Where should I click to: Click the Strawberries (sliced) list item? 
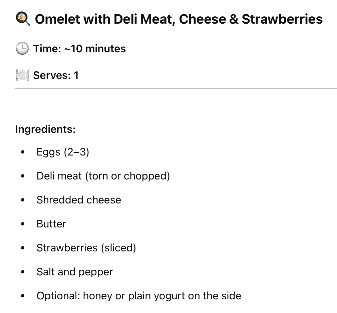click(x=86, y=248)
